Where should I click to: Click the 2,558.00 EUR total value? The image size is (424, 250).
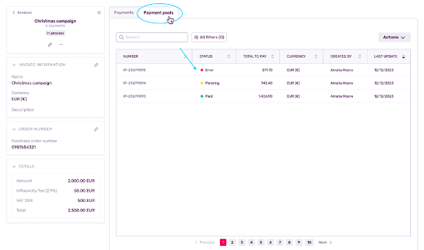click(81, 210)
